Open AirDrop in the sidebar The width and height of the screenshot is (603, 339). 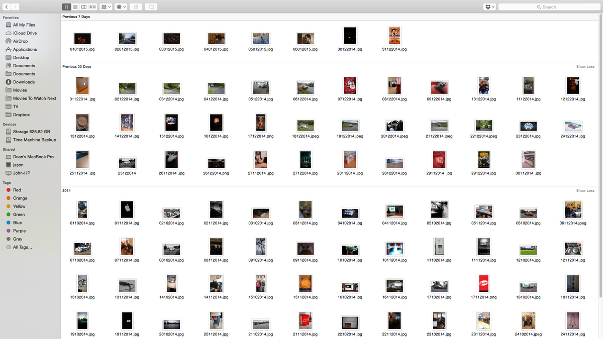(x=20, y=41)
